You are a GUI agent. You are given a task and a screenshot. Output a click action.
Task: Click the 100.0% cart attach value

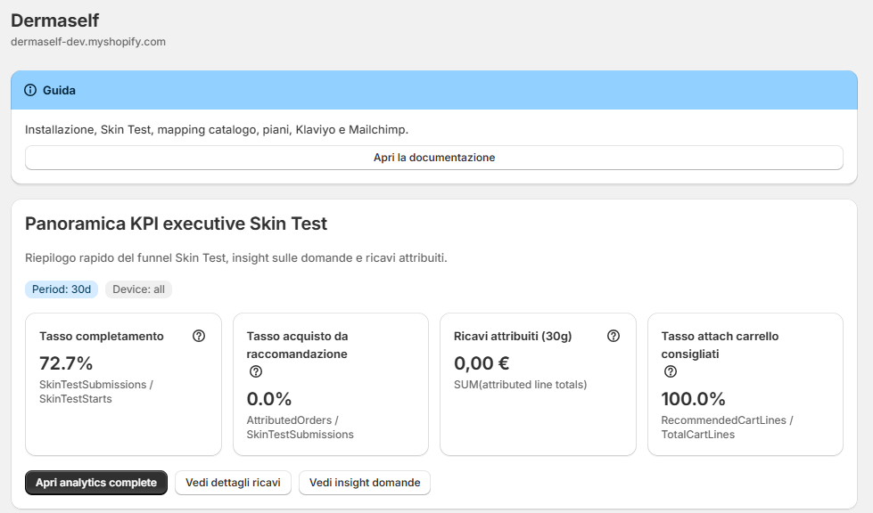(693, 398)
